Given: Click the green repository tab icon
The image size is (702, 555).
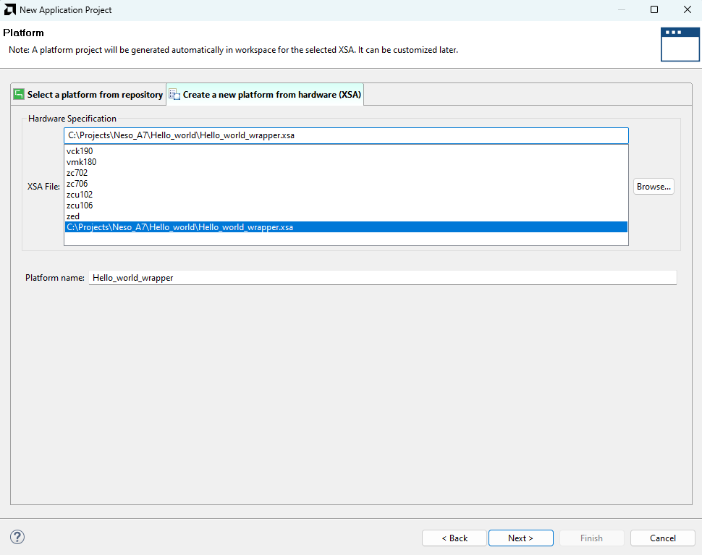Looking at the screenshot, I should click(20, 95).
